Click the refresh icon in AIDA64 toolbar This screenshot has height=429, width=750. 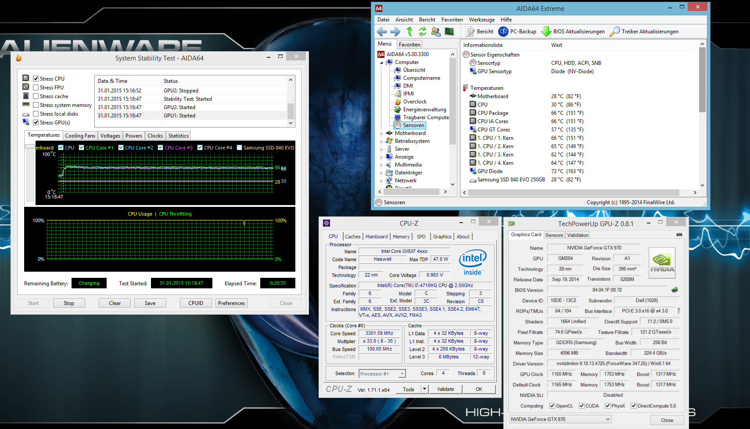coord(422,32)
